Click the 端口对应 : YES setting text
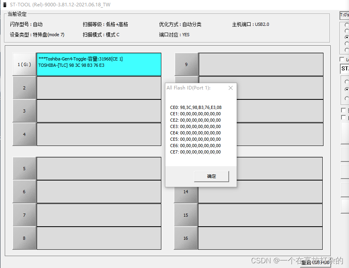 (x=174, y=35)
